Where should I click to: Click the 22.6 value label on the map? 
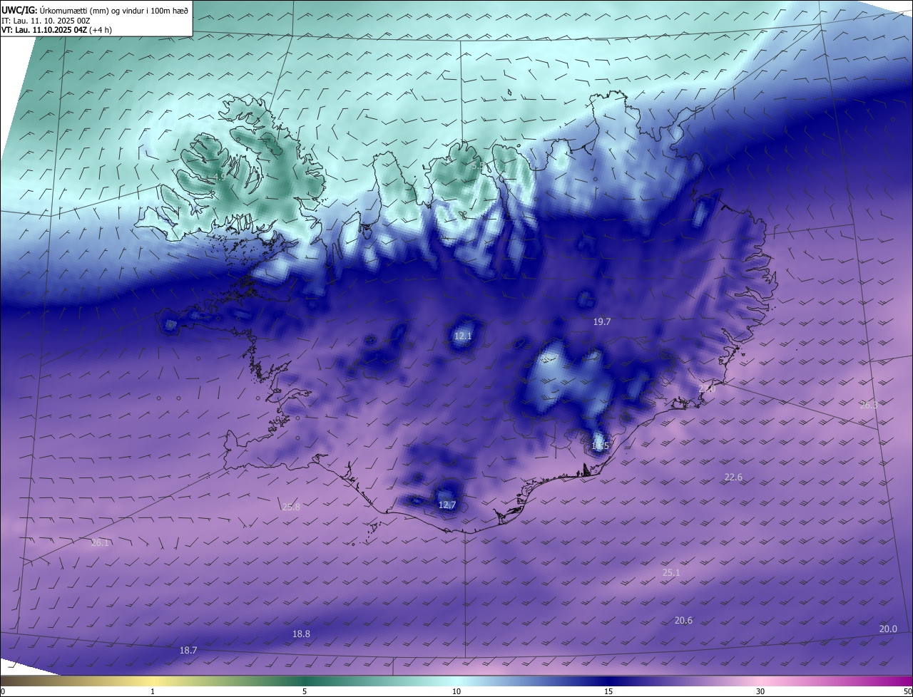point(733,477)
